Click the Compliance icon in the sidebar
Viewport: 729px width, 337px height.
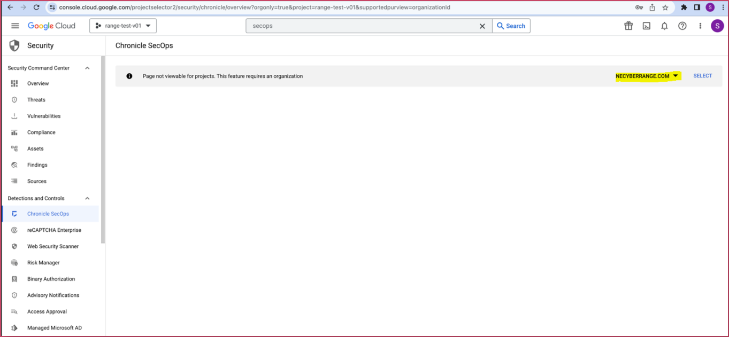[14, 132]
